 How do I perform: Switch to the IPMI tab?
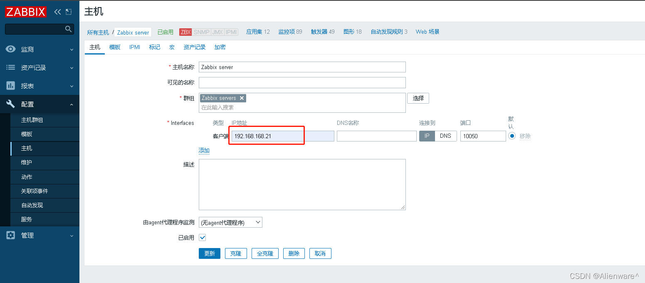[x=135, y=47]
